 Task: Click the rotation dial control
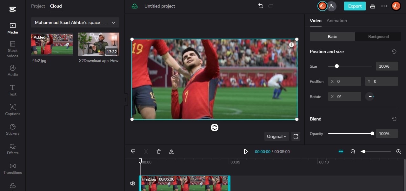[x=369, y=96]
